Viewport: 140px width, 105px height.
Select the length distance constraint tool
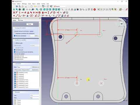tap(51, 13)
